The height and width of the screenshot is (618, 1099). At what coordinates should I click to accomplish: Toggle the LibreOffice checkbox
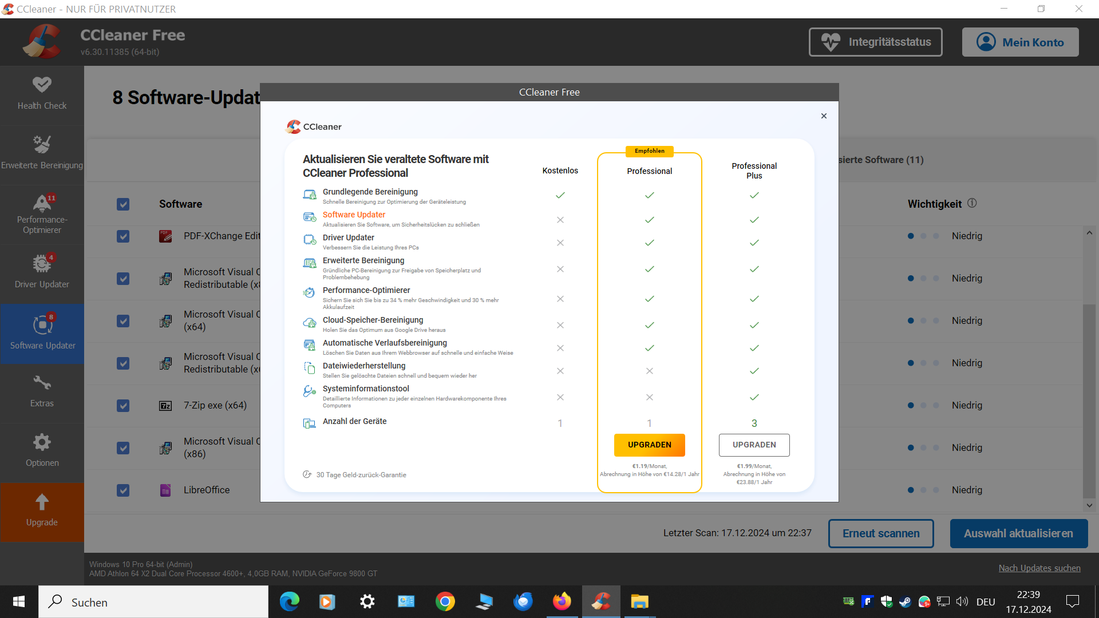coord(123,490)
